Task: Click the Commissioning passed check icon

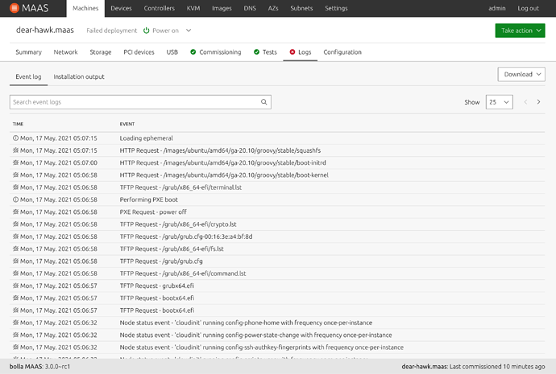Action: pyautogui.click(x=193, y=52)
